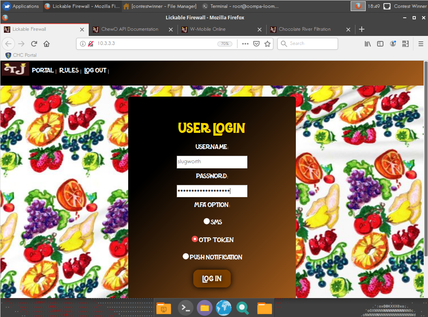Click the username input field

[x=212, y=162]
